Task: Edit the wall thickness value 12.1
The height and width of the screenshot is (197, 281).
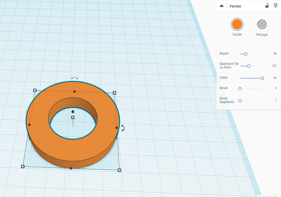Action: click(x=274, y=65)
